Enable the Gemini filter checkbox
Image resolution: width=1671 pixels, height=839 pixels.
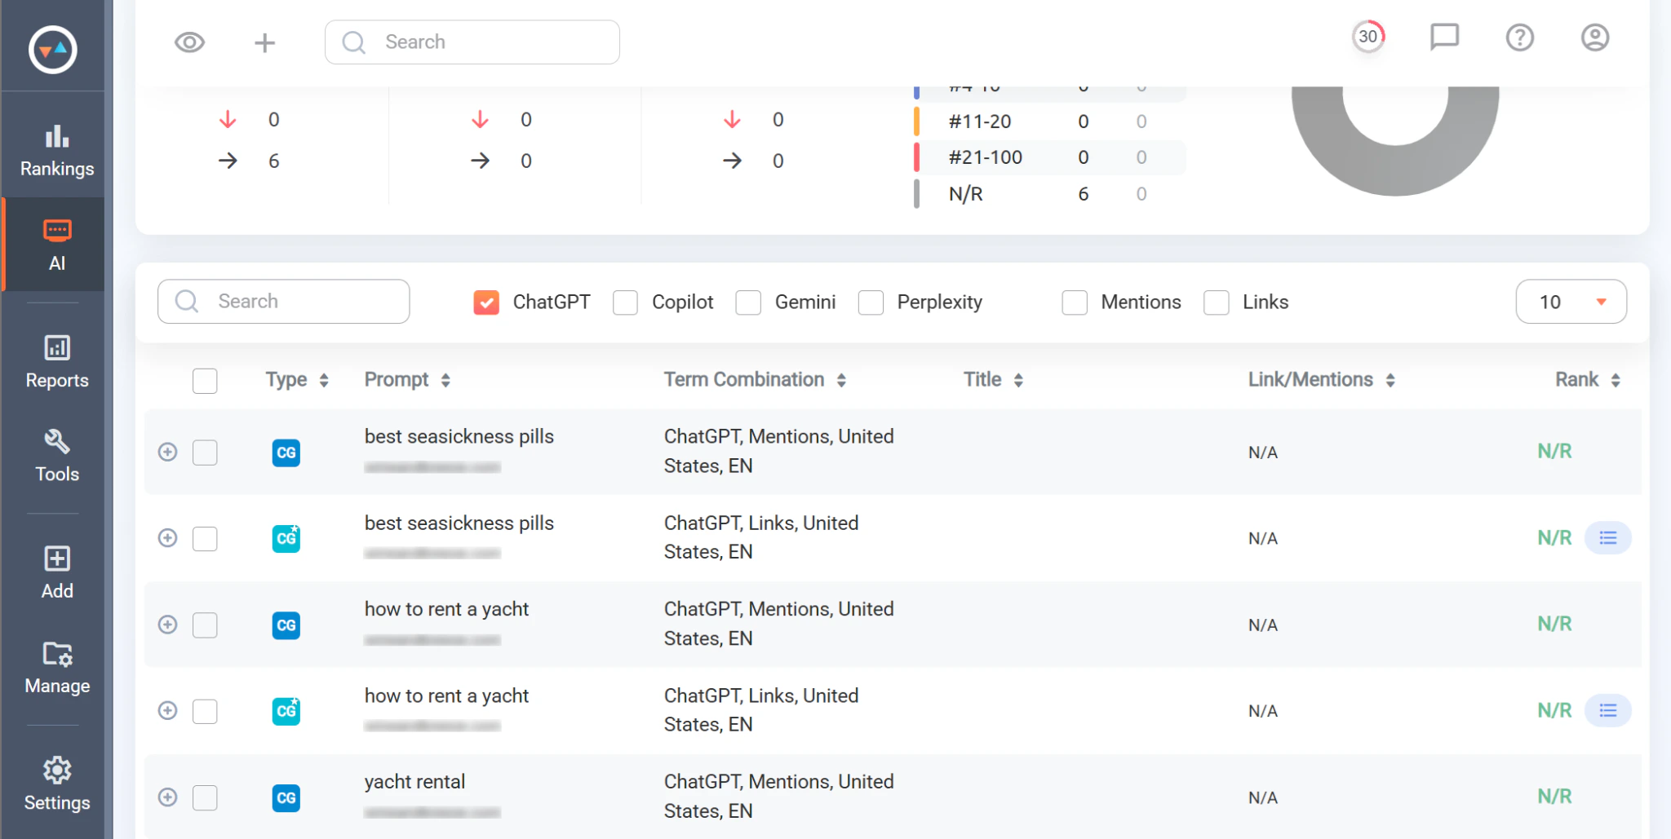[748, 302]
